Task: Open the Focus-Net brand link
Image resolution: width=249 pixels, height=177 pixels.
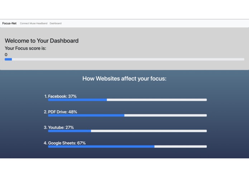Action: click(x=9, y=23)
